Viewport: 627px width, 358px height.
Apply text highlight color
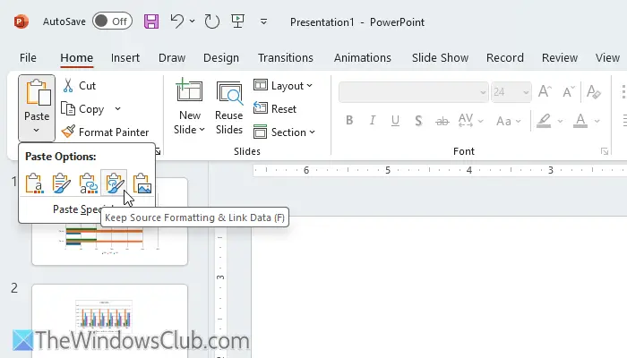(x=544, y=120)
